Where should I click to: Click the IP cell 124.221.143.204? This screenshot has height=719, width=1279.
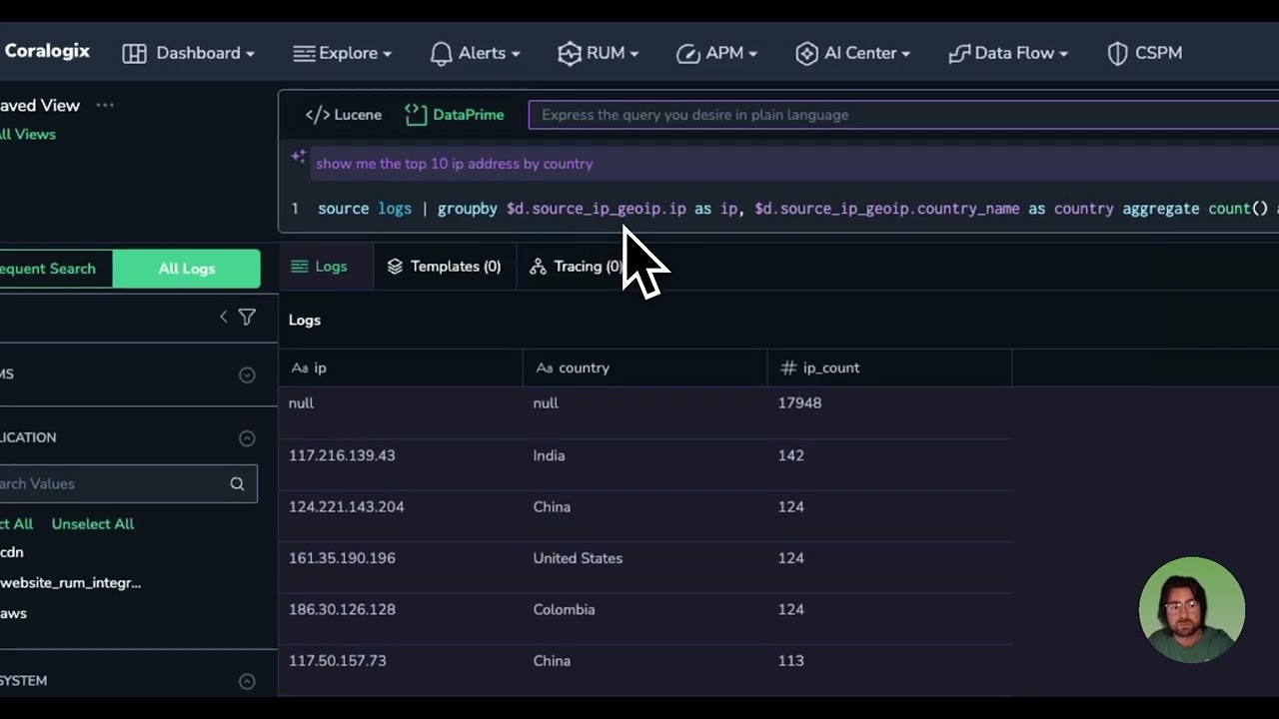[347, 507]
